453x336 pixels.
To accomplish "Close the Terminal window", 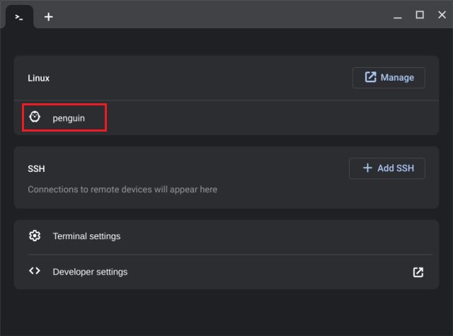I will (441, 15).
